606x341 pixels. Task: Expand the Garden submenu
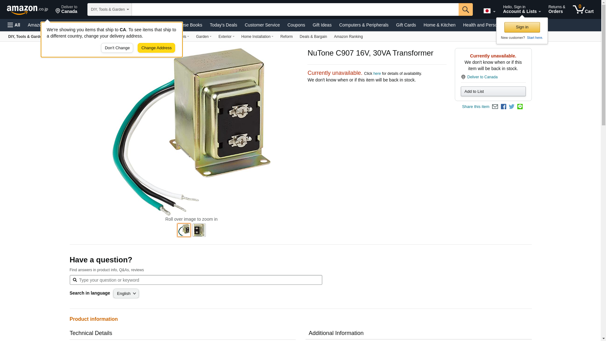[x=204, y=37]
